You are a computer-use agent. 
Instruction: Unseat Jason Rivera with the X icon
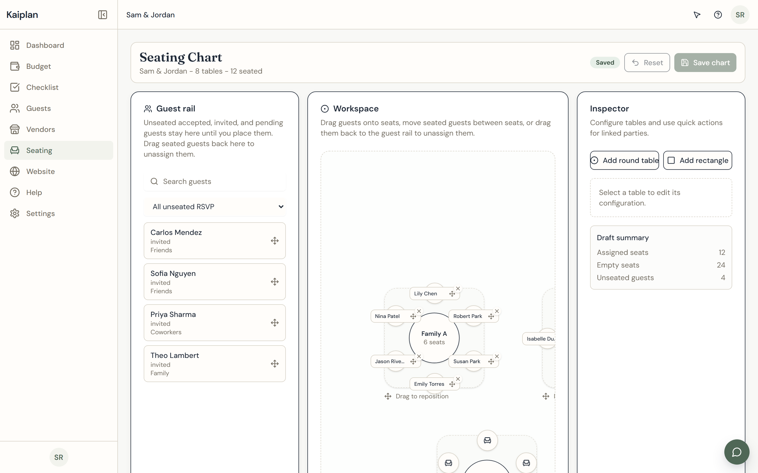(419, 356)
